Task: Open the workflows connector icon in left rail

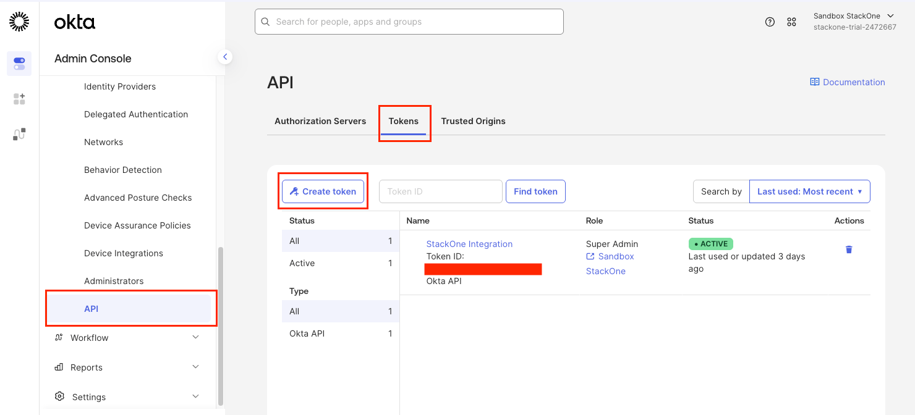Action: (19, 134)
